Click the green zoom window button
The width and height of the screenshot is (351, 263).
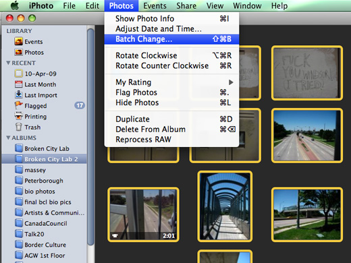(32, 18)
